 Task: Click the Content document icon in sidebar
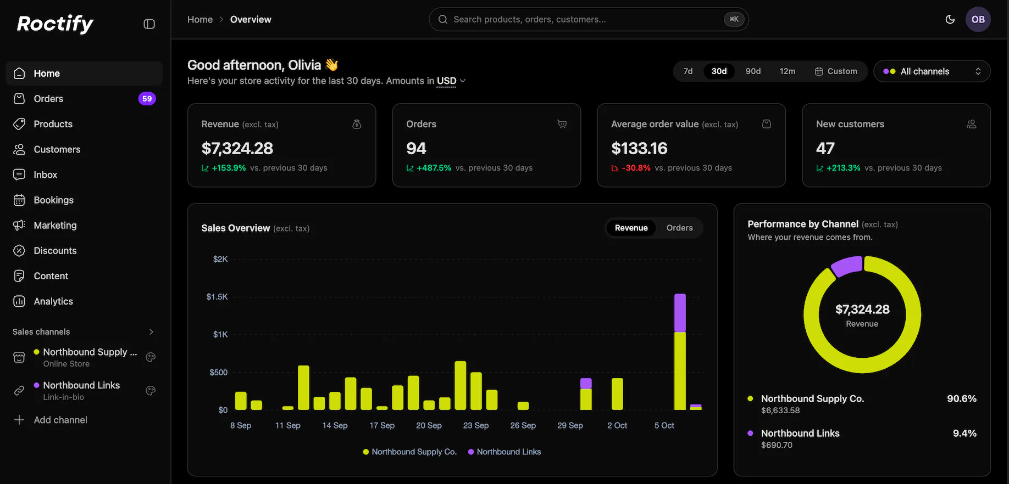click(x=19, y=276)
